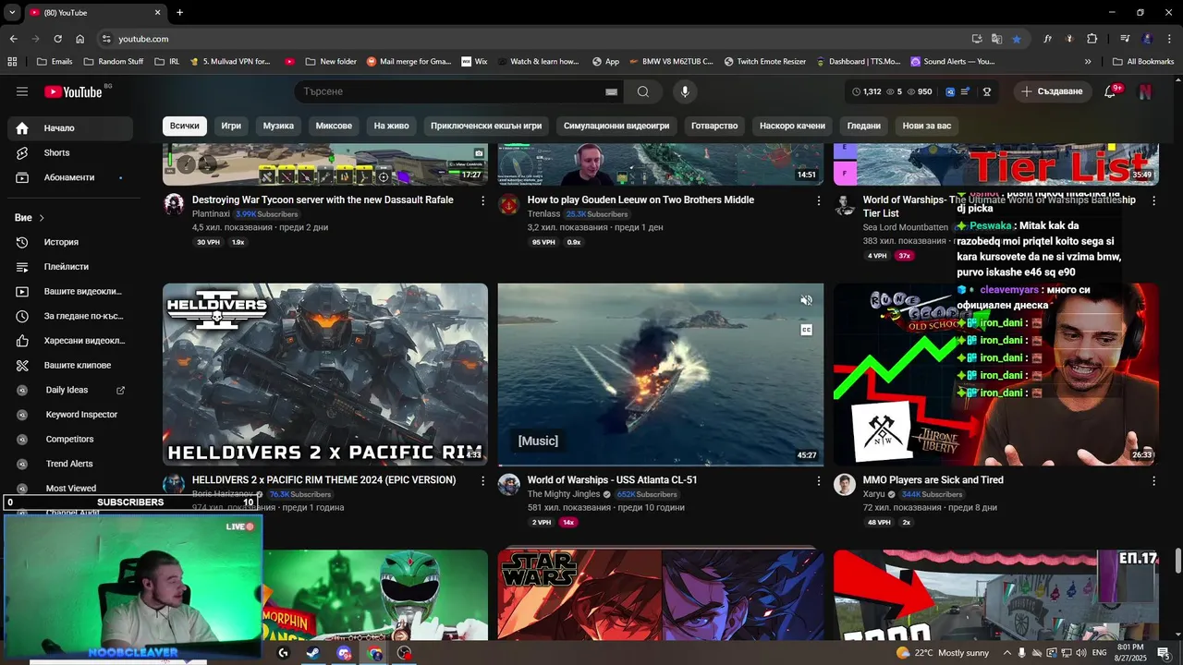Unmute the USS Atlanta video preview
Image resolution: width=1183 pixels, height=665 pixels.
pos(806,300)
